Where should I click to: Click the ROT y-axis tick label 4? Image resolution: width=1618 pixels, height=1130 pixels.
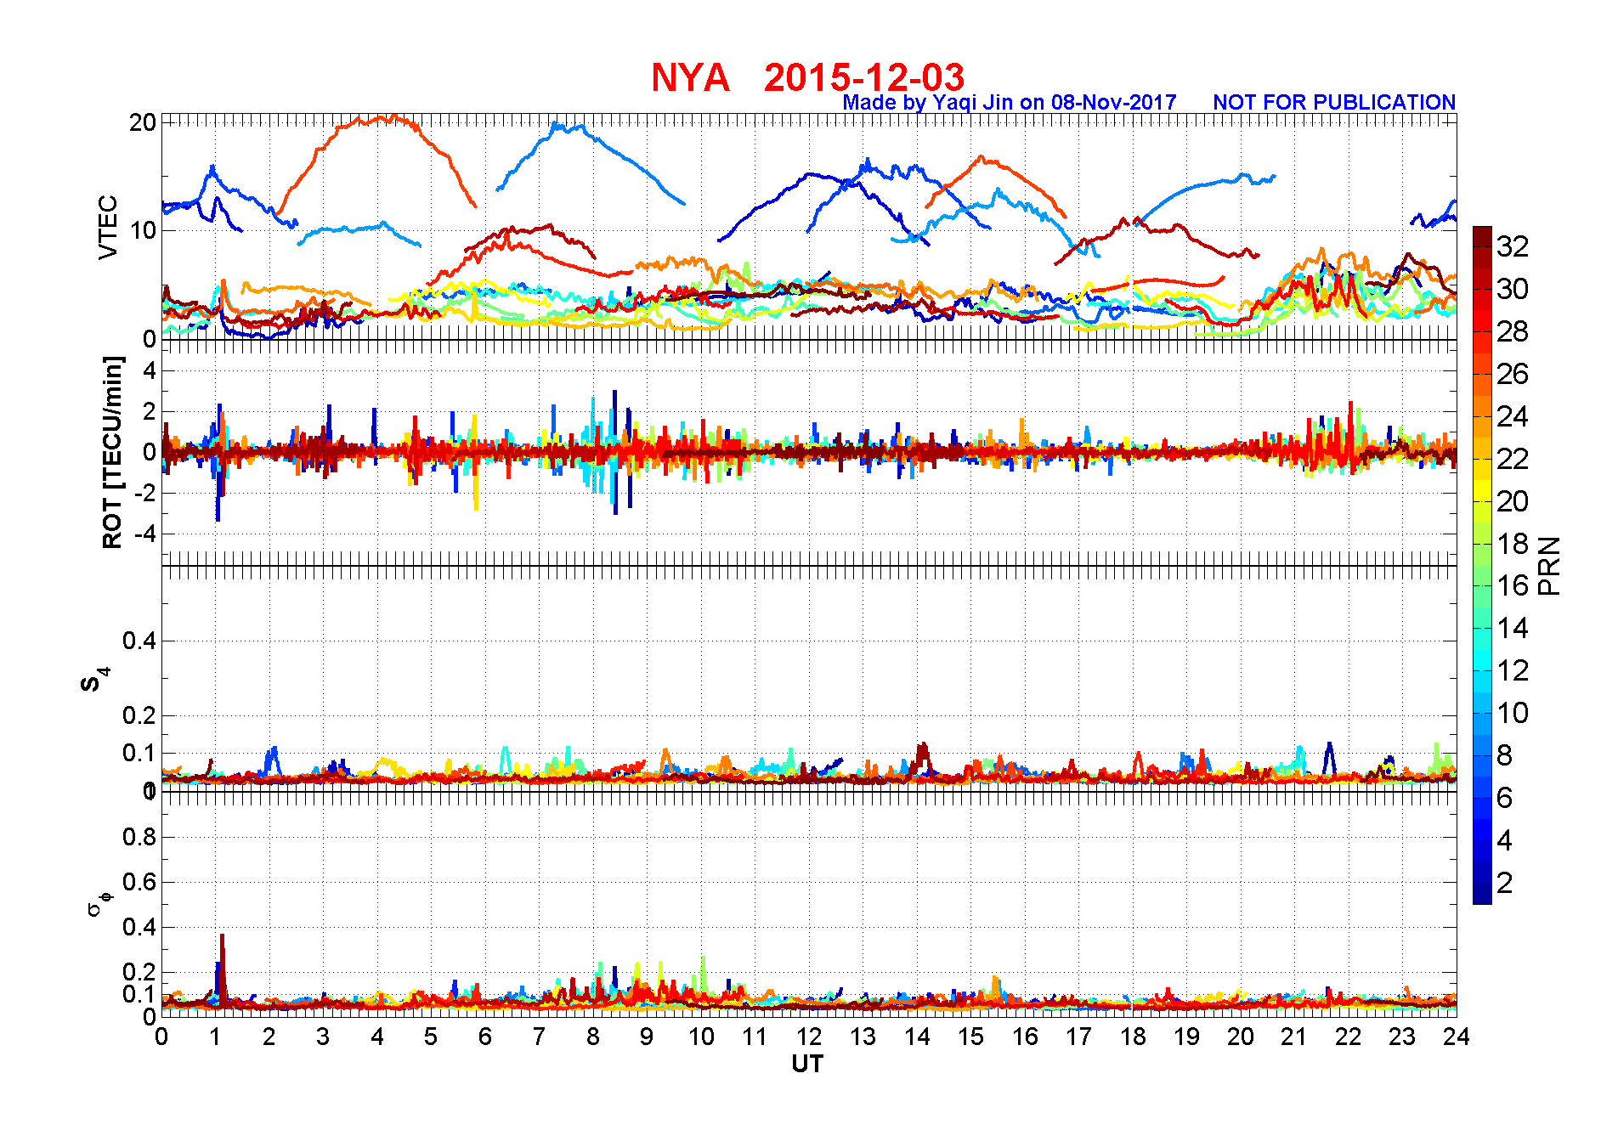pos(150,370)
